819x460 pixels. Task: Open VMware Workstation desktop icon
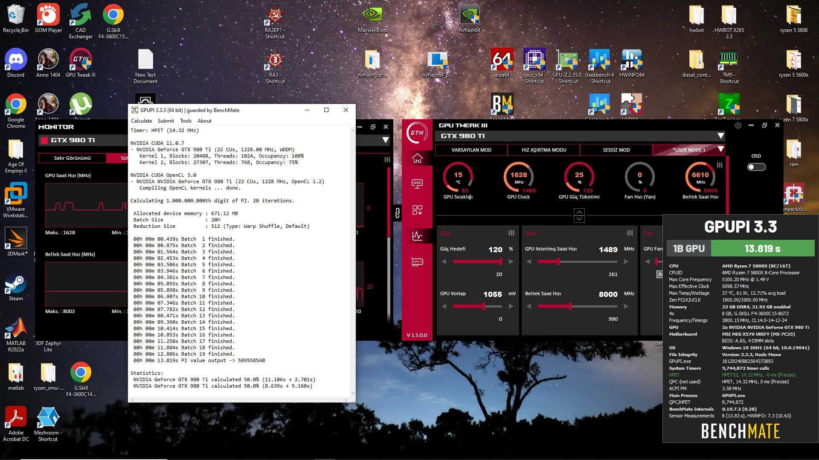pos(16,200)
